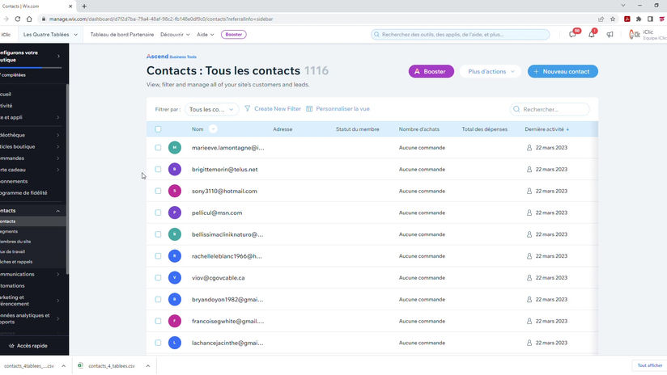Go to browser home page icon
The image size is (667, 375).
pos(29,19)
